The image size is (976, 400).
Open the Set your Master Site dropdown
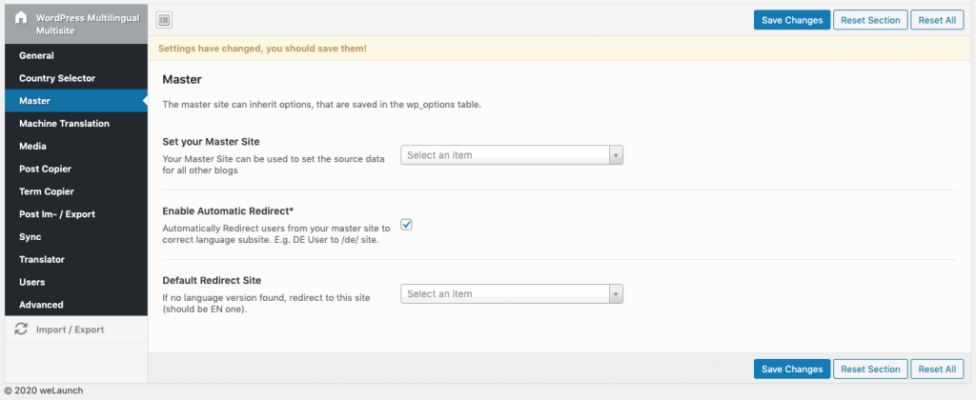[511, 155]
